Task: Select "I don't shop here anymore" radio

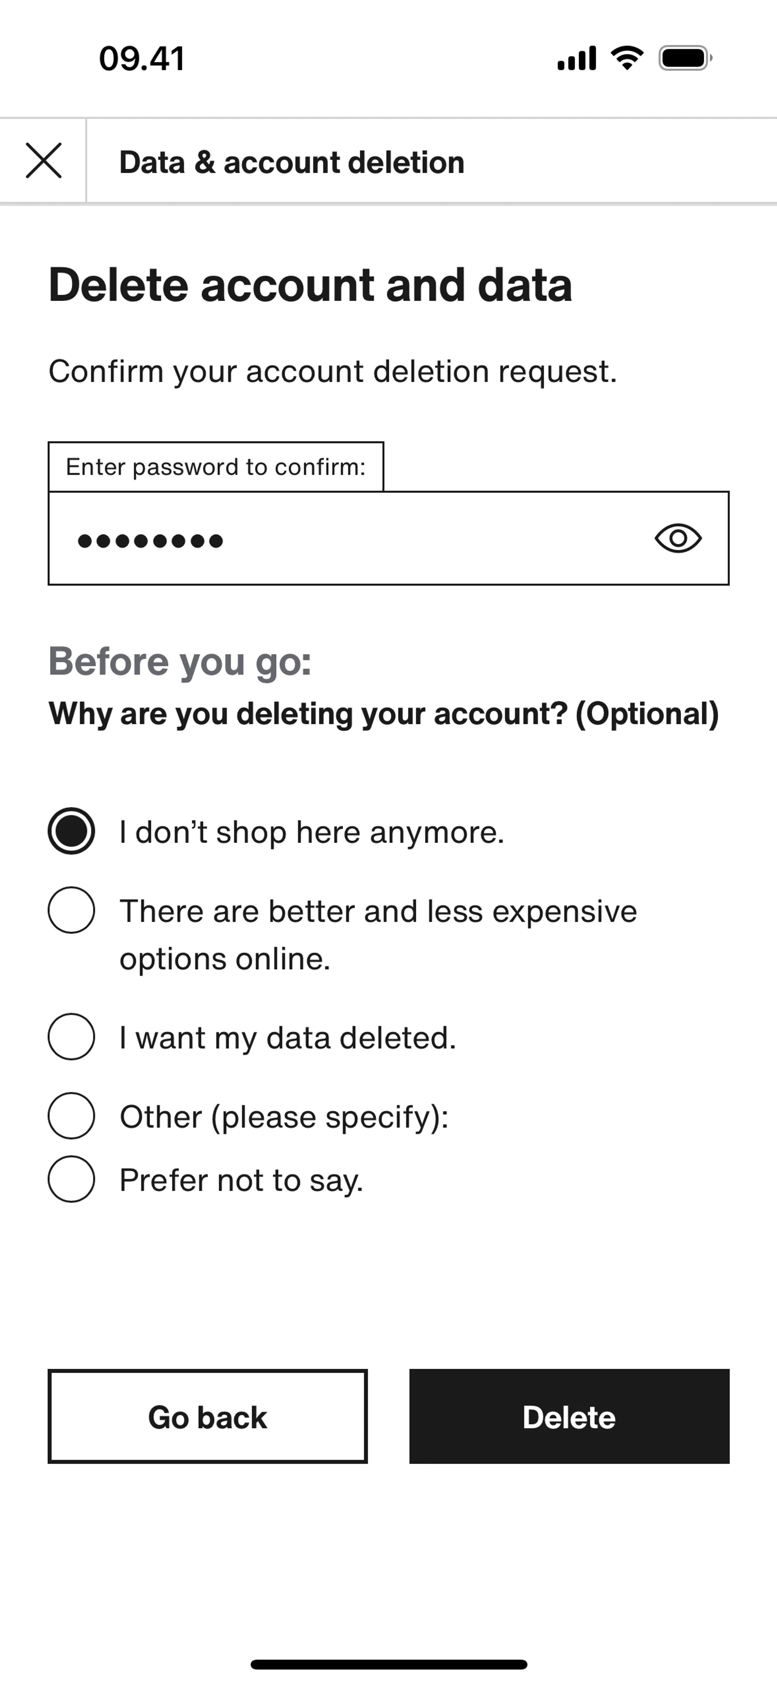Action: [71, 832]
